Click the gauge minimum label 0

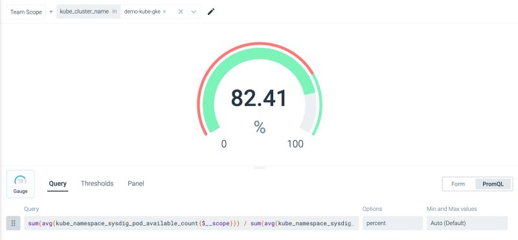coord(224,144)
